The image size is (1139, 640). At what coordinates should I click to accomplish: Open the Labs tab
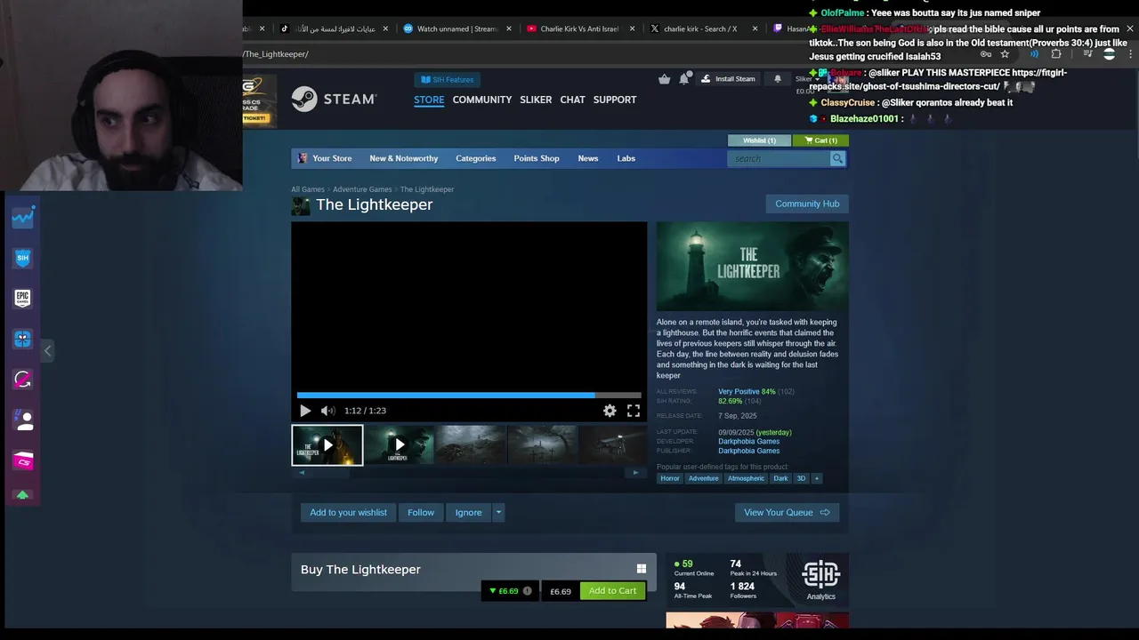(x=626, y=158)
